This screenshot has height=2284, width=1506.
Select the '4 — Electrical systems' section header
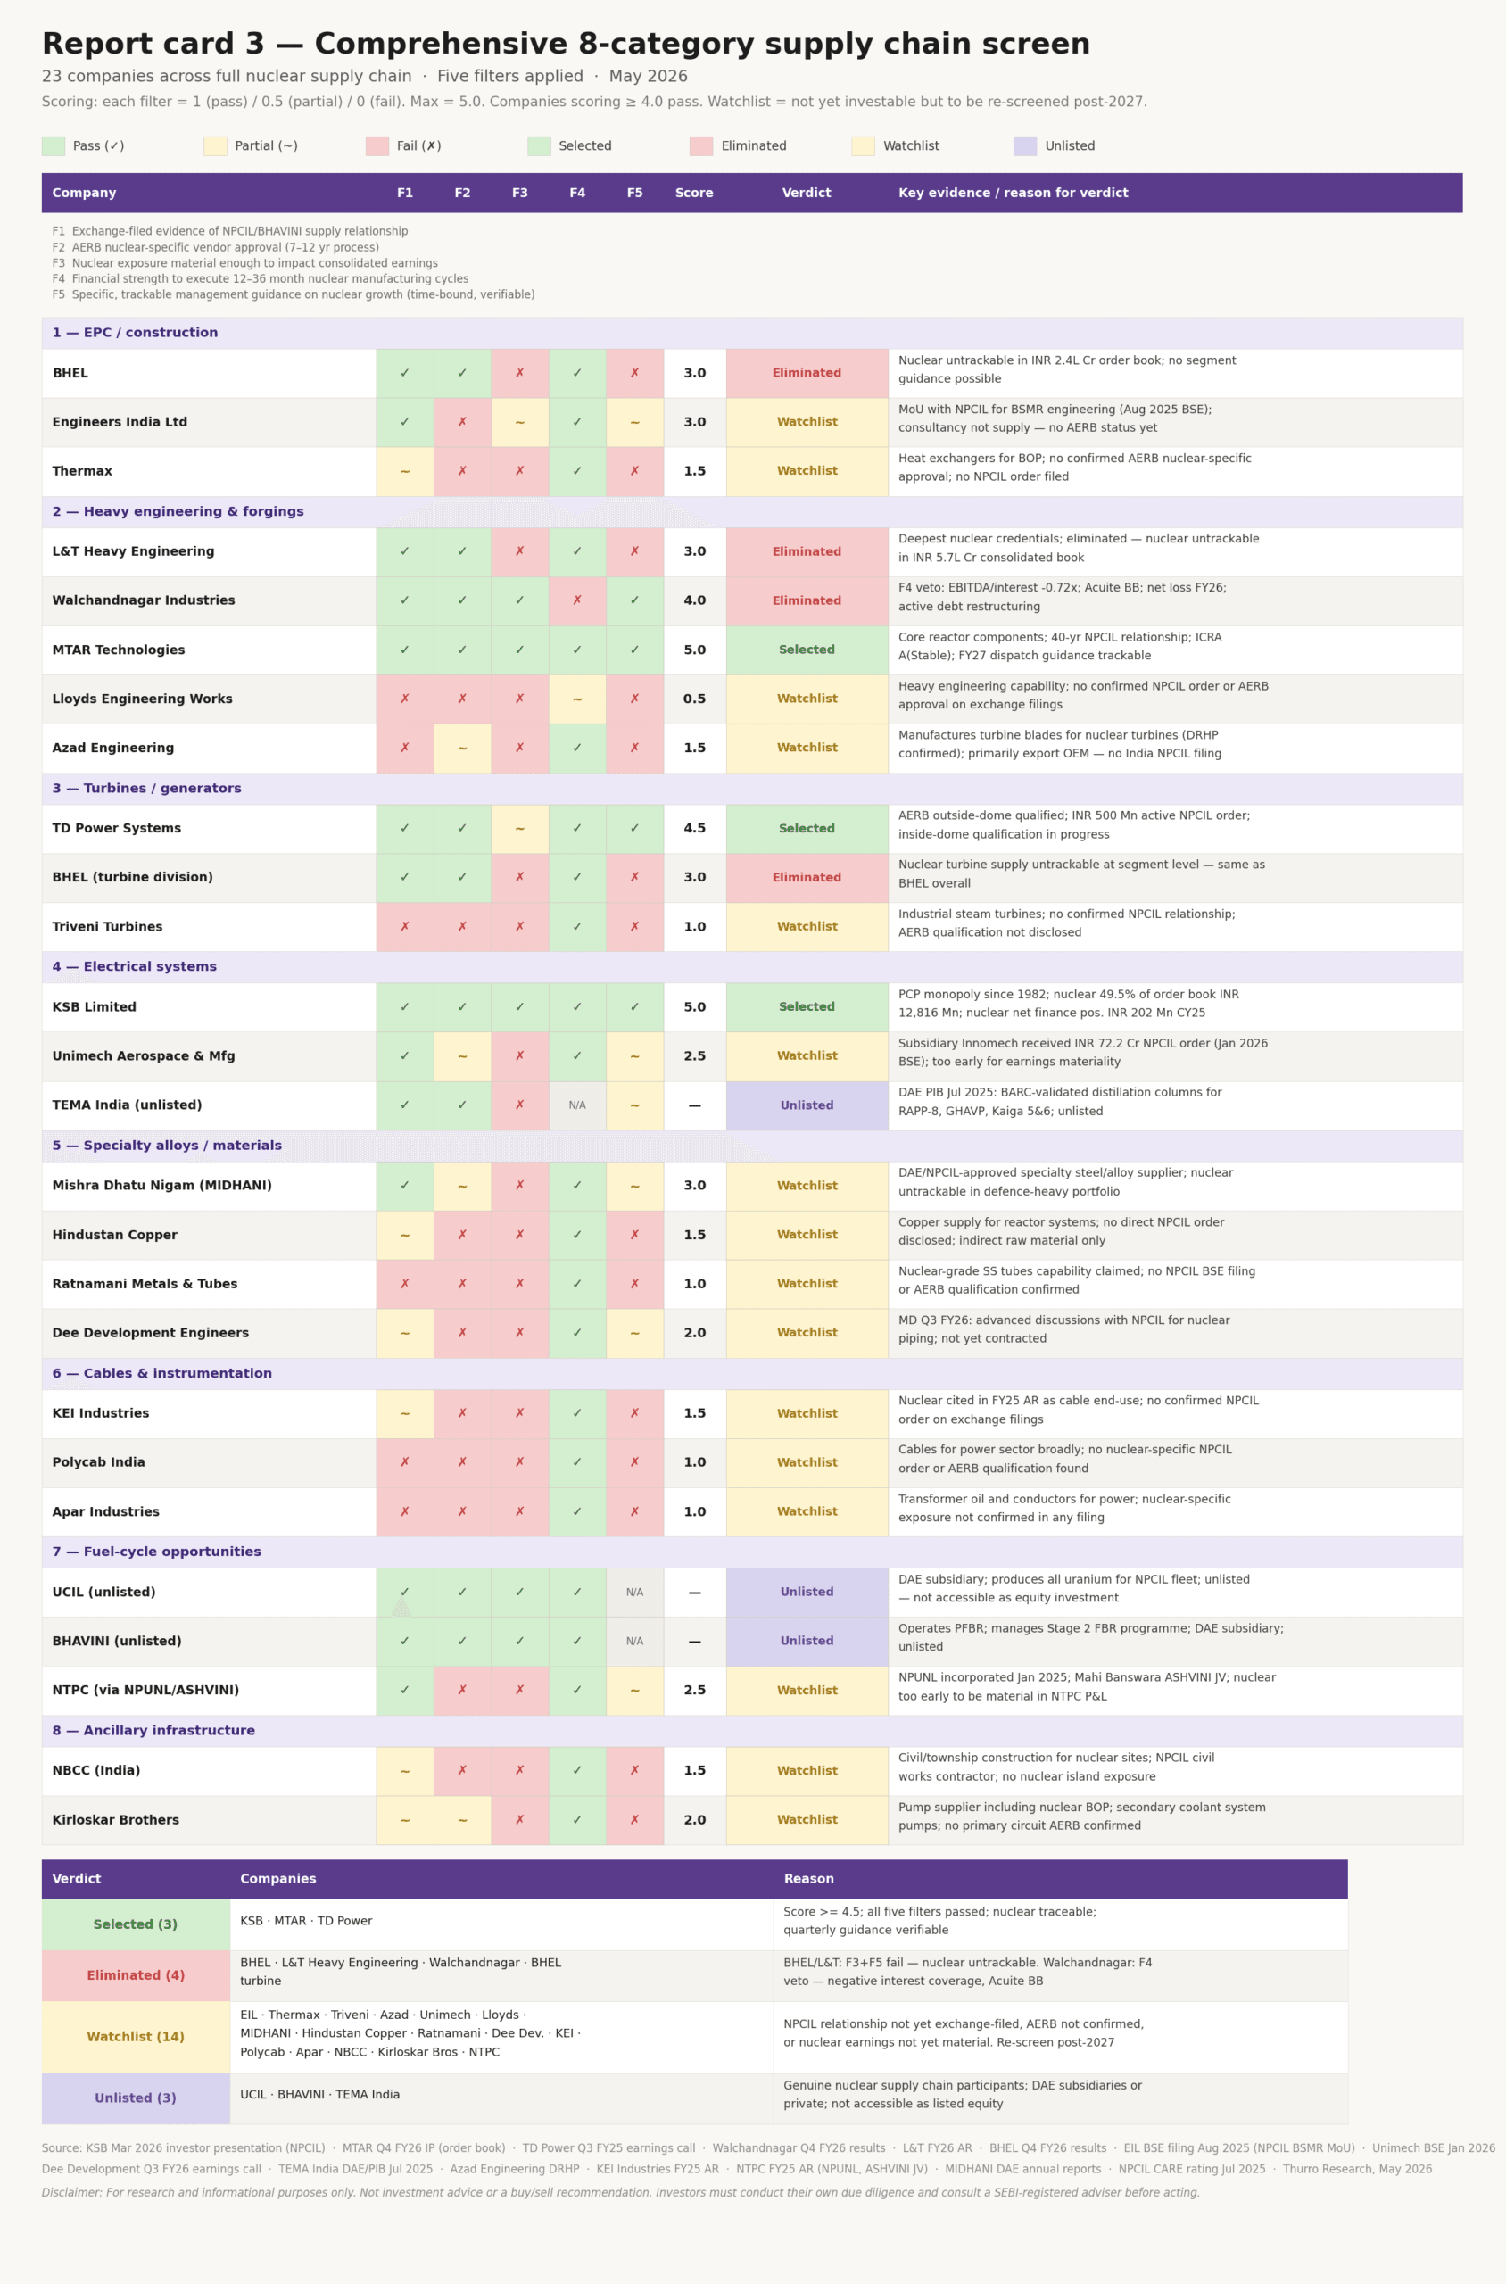(752, 967)
